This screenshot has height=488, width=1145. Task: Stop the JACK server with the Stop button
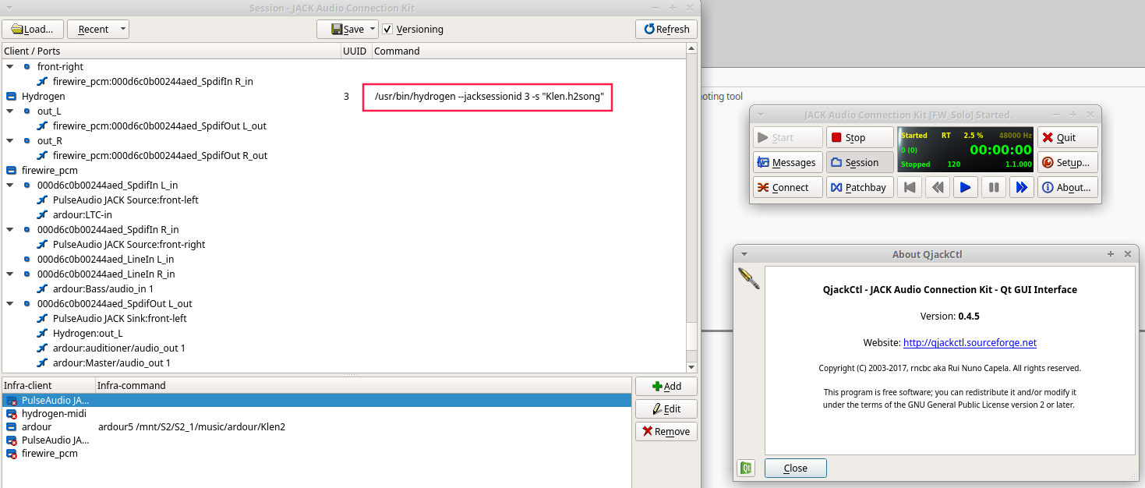pos(861,137)
